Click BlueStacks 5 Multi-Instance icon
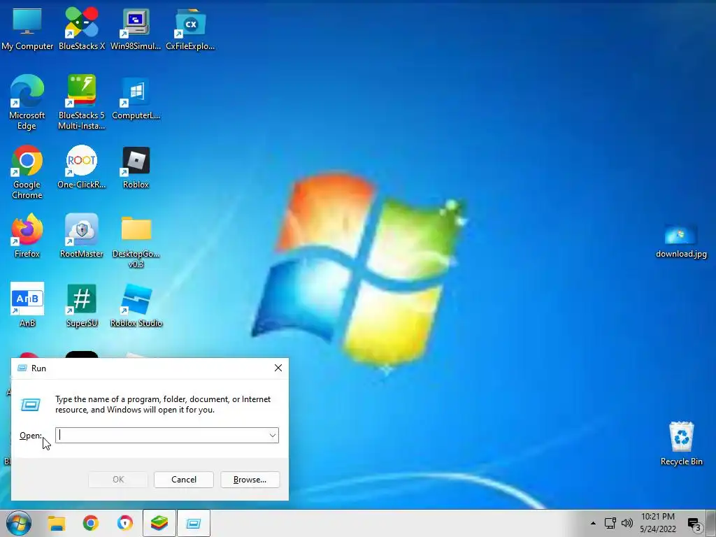The image size is (716, 537). pyautogui.click(x=82, y=102)
